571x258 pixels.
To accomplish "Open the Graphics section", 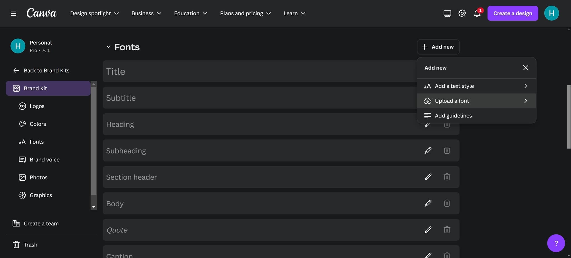I will 41,195.
